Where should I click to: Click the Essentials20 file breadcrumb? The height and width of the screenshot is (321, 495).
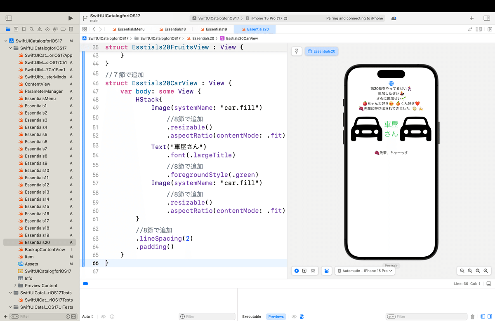point(200,38)
